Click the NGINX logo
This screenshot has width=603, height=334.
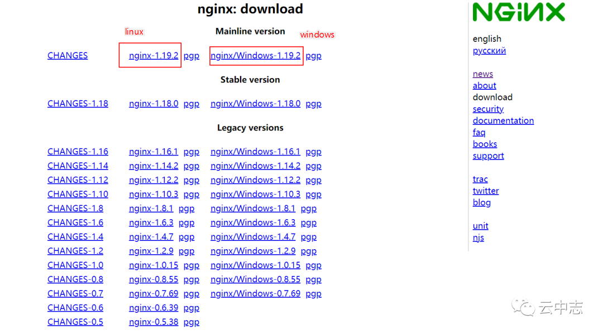click(x=519, y=12)
